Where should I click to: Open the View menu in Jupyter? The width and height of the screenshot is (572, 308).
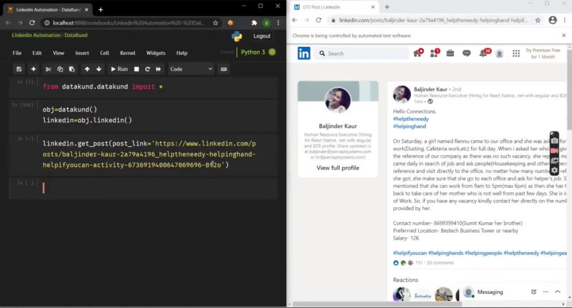[x=58, y=53]
